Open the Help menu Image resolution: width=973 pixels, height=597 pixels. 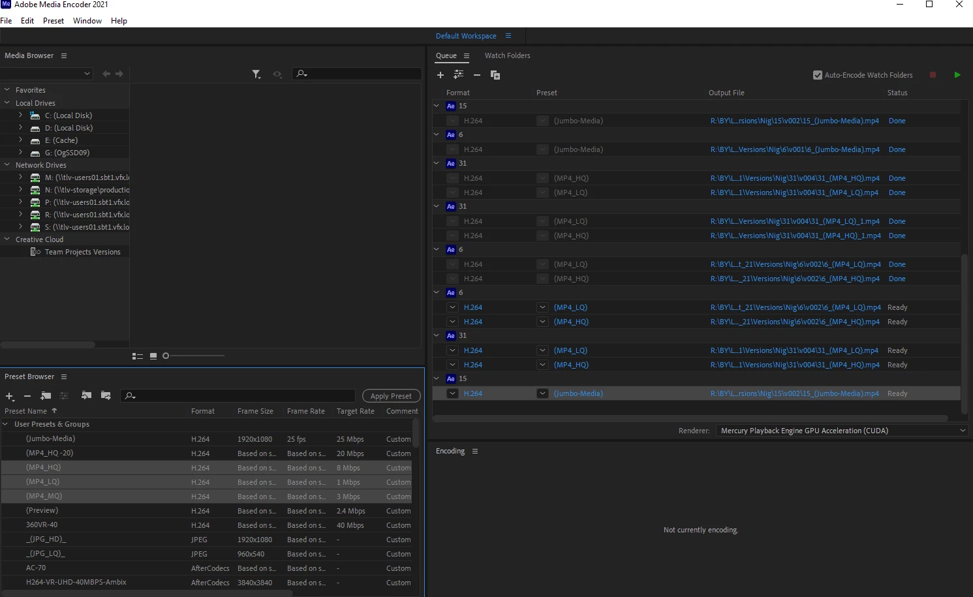tap(119, 21)
